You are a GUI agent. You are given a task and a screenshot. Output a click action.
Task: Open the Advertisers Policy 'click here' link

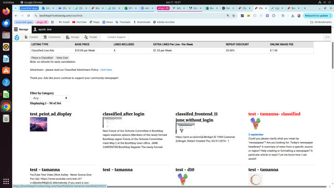tap(106, 70)
